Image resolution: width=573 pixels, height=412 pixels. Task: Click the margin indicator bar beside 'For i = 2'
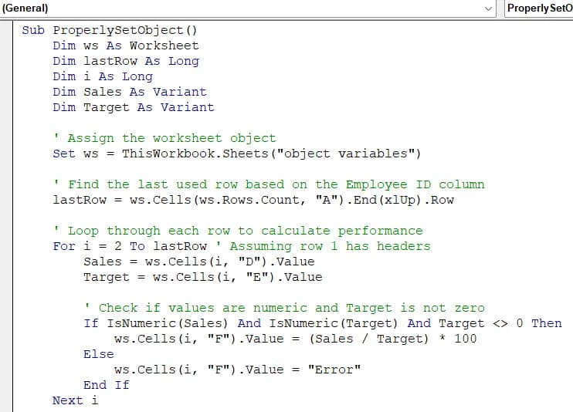6,246
